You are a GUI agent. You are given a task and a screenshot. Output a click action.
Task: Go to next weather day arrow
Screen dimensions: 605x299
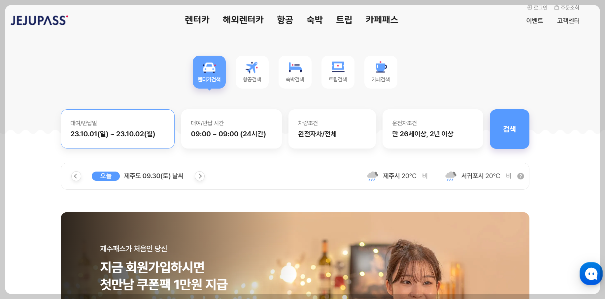coord(200,176)
